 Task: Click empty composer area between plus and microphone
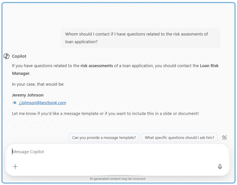click(x=117, y=167)
